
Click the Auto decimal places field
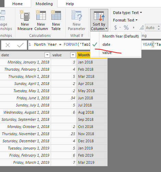pyautogui.click(x=151, y=28)
